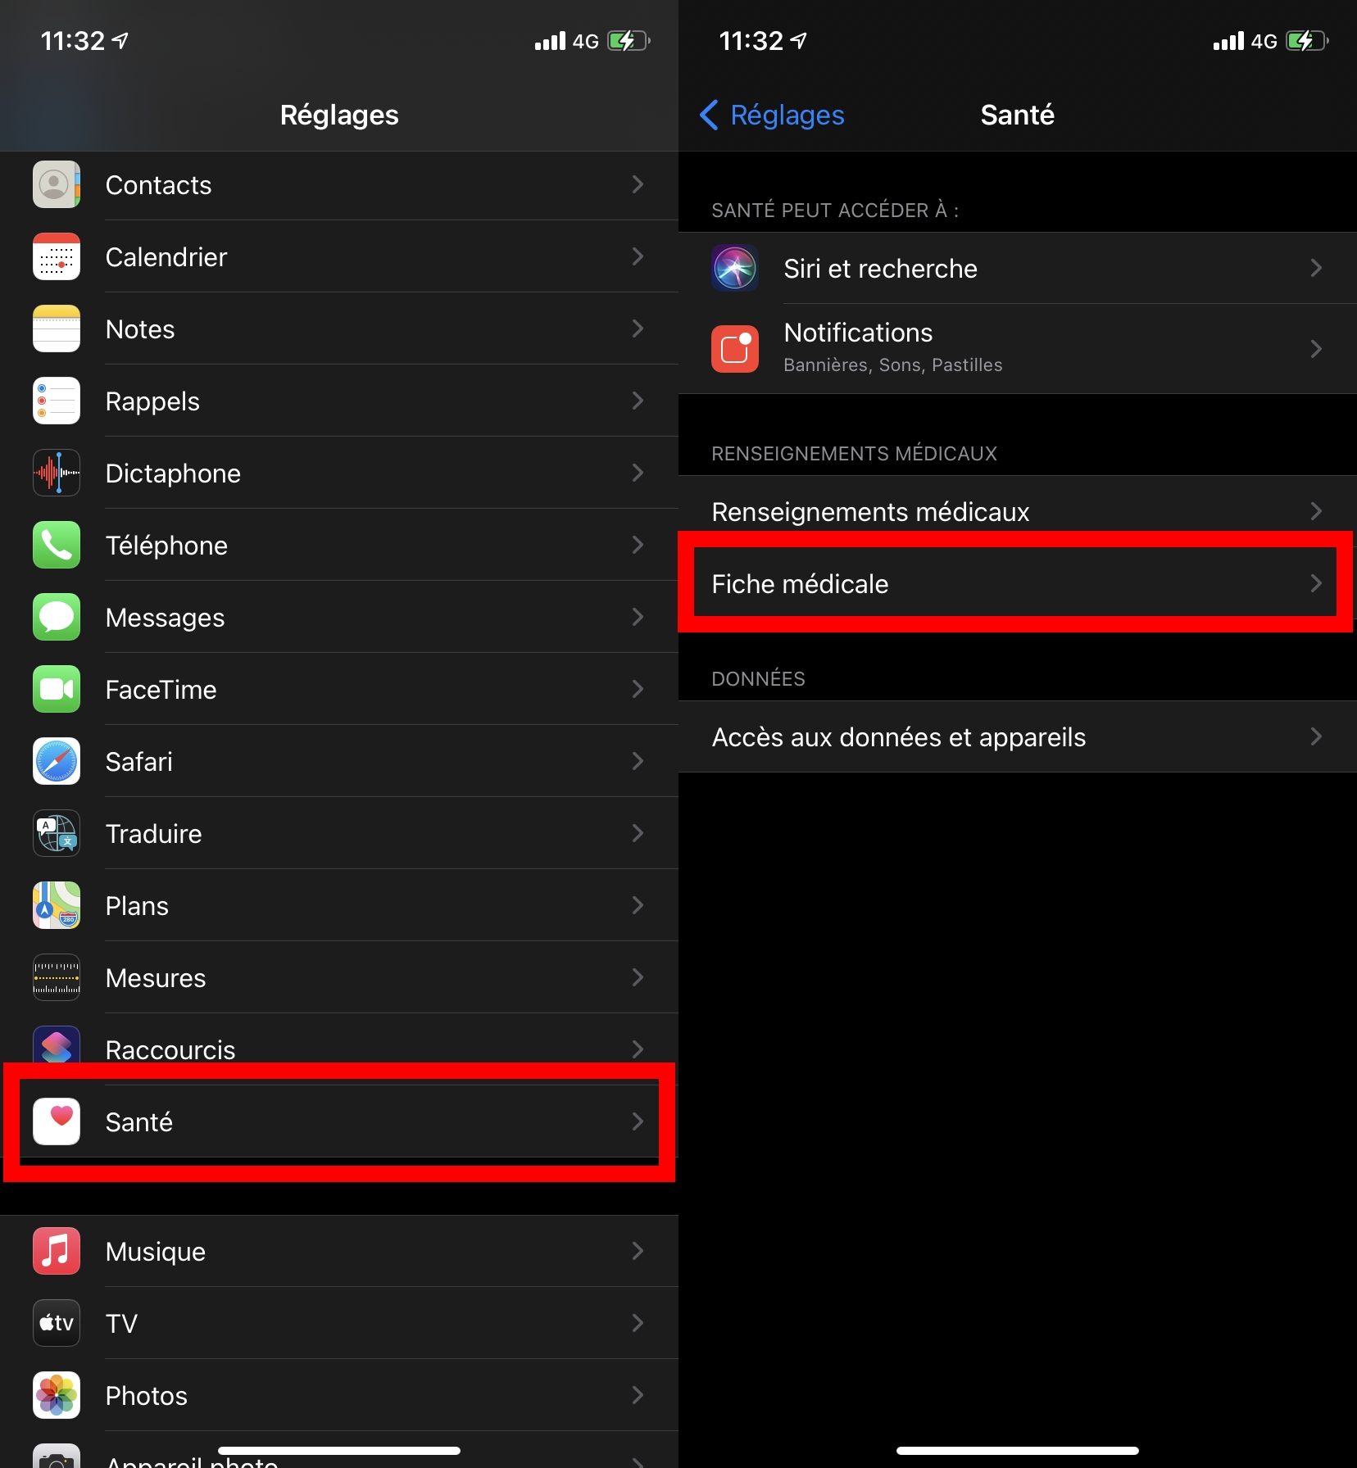The image size is (1357, 1468).
Task: Tap the Calendrier calendar icon
Action: (x=57, y=257)
